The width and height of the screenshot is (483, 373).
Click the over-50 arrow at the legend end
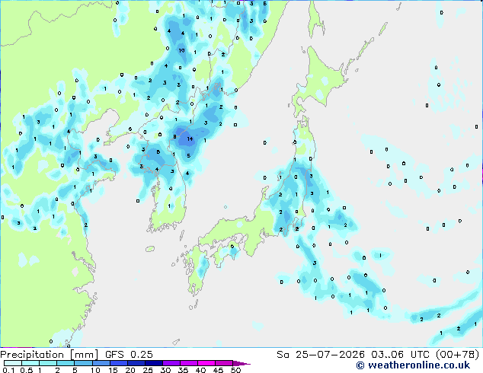pyautogui.click(x=241, y=363)
